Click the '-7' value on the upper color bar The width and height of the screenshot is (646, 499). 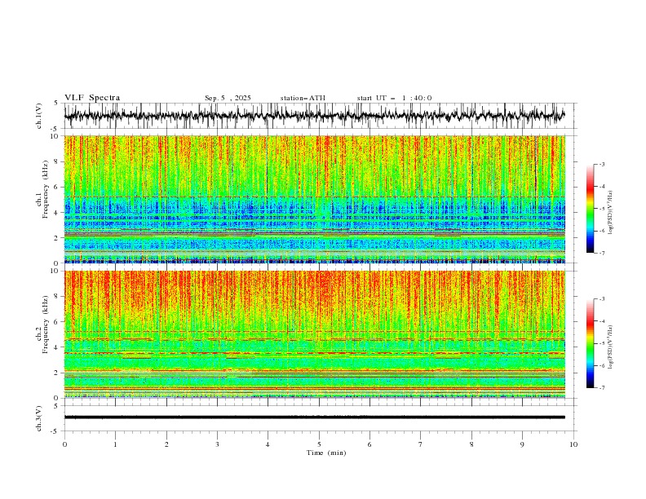[x=602, y=253]
